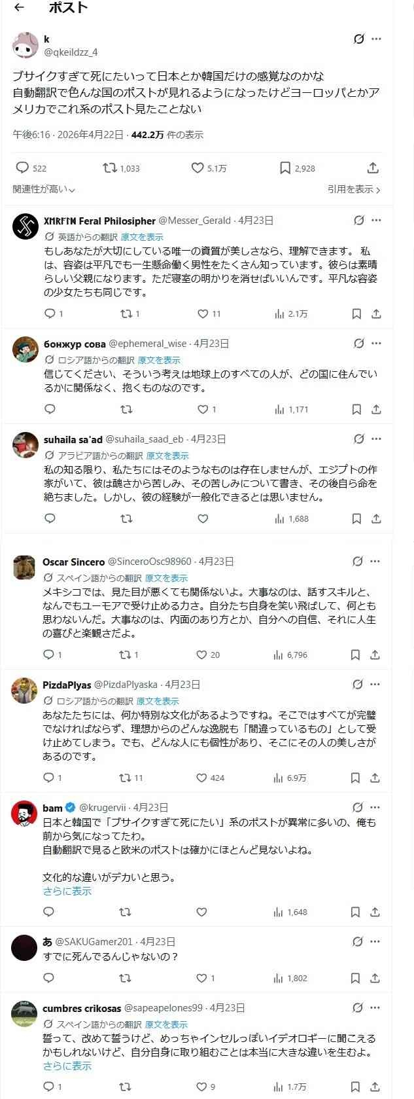Share the main post by k
The width and height of the screenshot is (414, 1099).
click(x=373, y=168)
